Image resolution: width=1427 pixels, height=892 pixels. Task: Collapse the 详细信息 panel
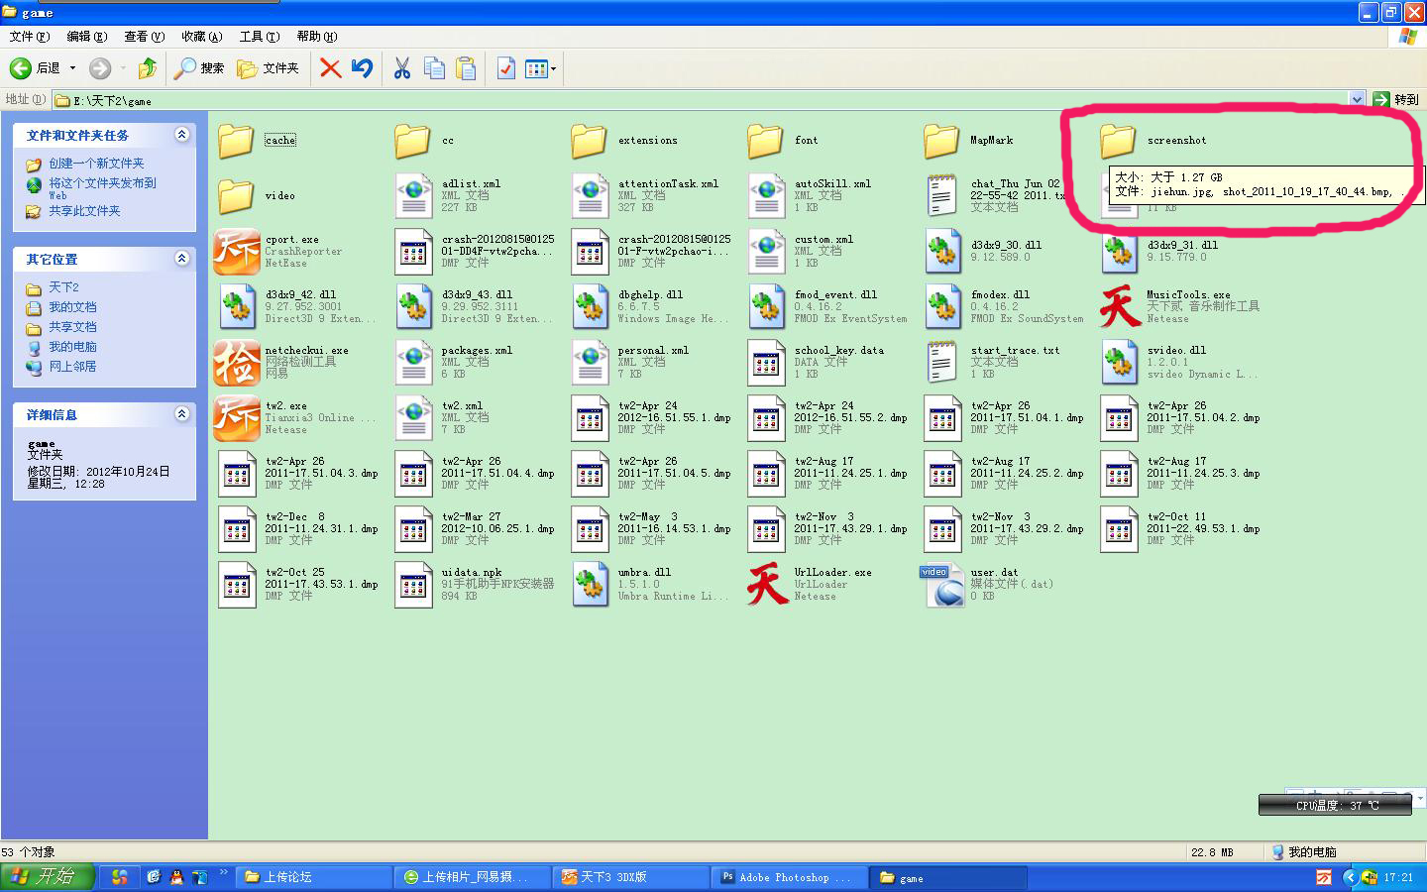[x=181, y=414]
